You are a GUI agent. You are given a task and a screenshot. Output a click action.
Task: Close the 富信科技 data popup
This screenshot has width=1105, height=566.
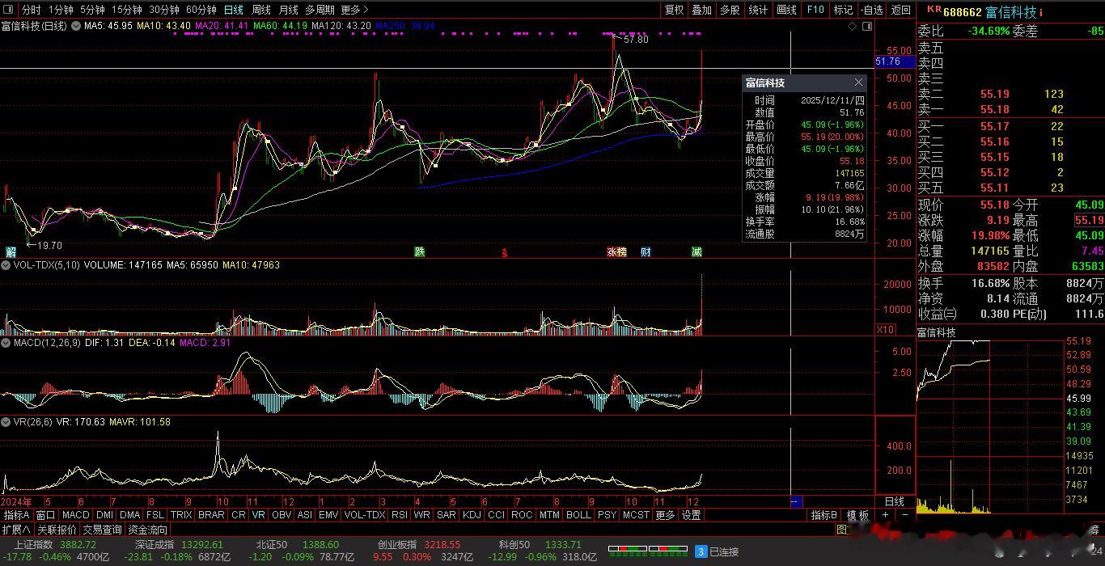click(858, 82)
